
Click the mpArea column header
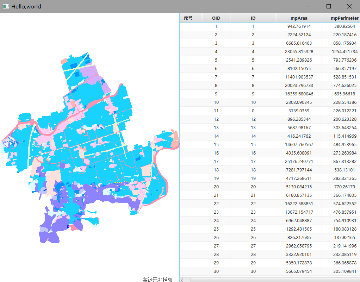point(299,18)
